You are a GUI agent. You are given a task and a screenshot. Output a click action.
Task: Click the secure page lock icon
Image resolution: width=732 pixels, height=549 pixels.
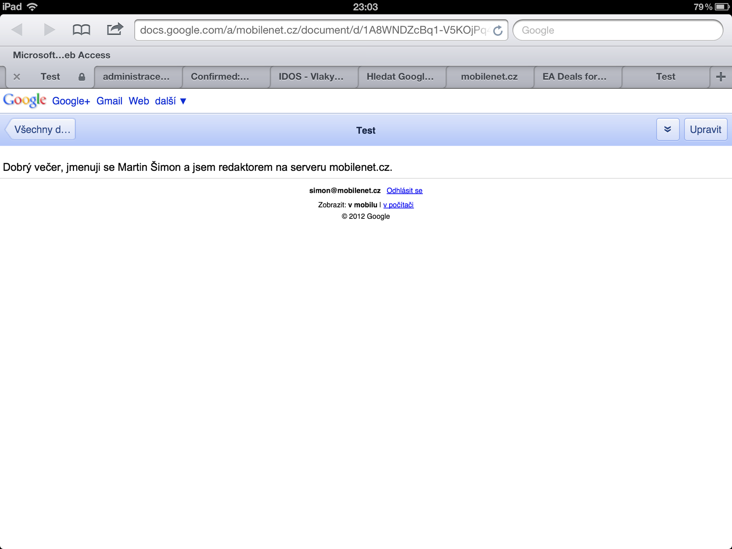point(82,77)
